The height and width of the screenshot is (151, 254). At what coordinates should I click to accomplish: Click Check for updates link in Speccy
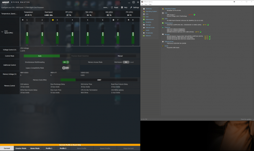[246, 119]
